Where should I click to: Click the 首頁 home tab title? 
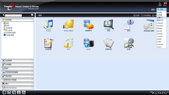tap(40, 15)
